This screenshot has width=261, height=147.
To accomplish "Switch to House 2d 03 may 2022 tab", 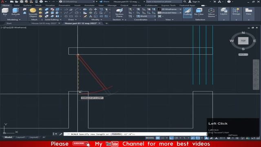I will tap(44, 23).
